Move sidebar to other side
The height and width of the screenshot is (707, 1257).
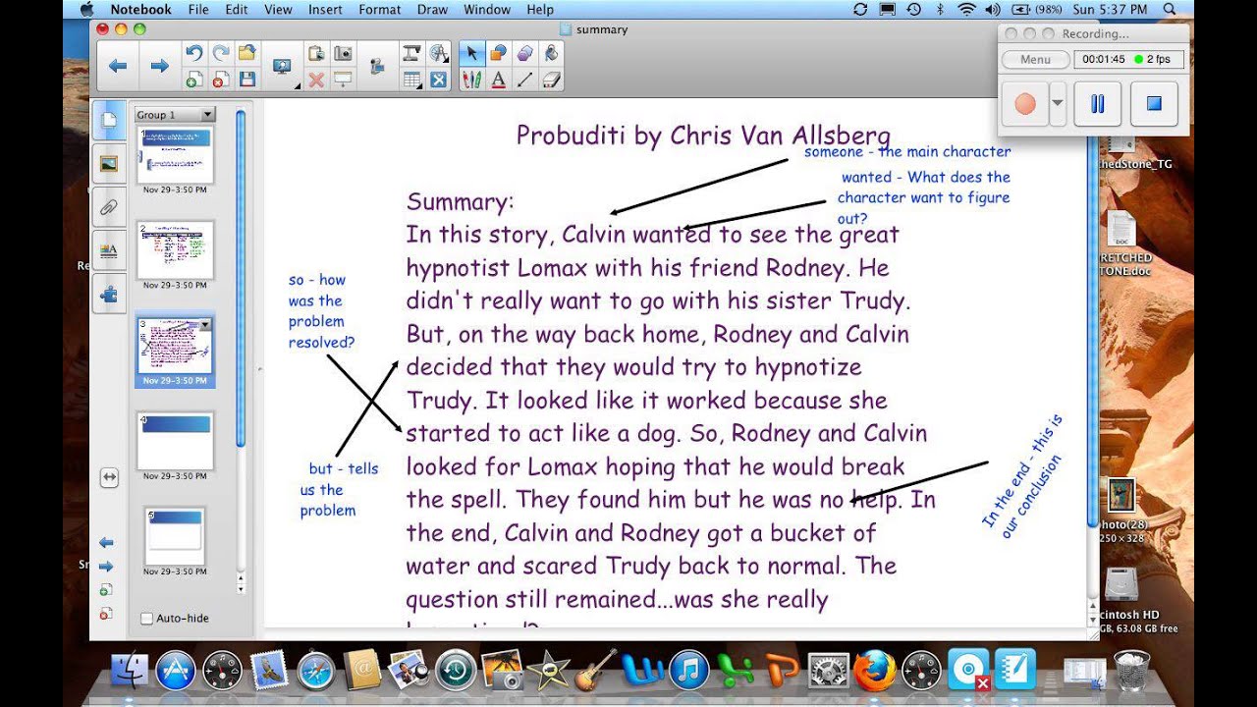point(109,477)
